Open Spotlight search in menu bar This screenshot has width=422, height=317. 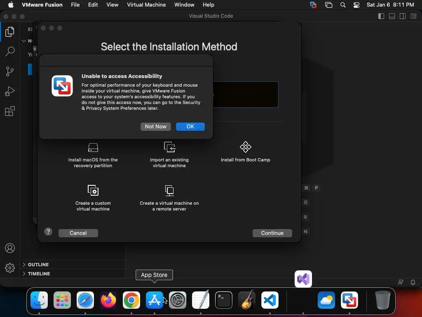[x=343, y=5]
